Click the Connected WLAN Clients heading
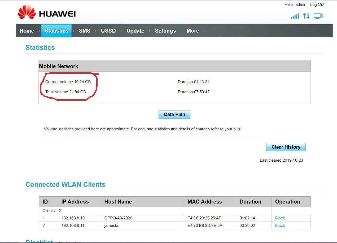Image resolution: width=337 pixels, height=243 pixels. pyautogui.click(x=65, y=184)
